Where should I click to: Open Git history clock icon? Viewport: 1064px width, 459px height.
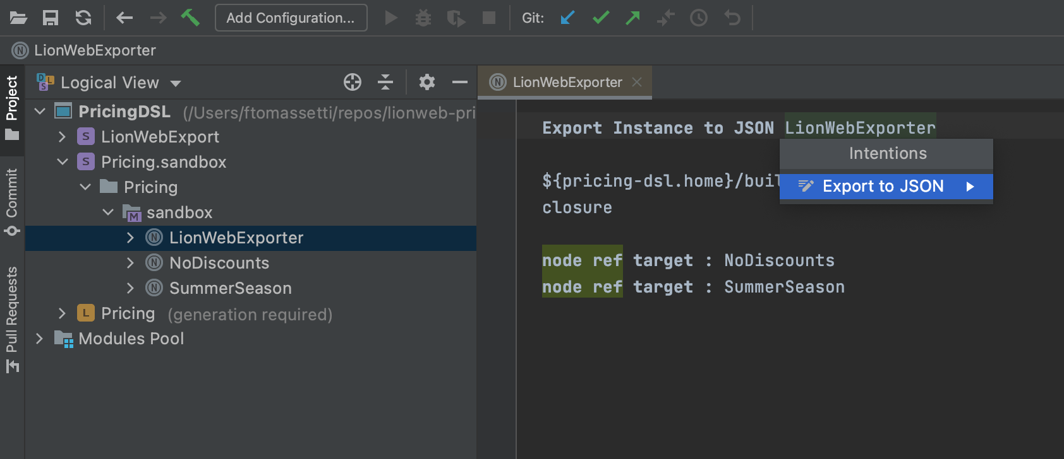[x=699, y=18]
